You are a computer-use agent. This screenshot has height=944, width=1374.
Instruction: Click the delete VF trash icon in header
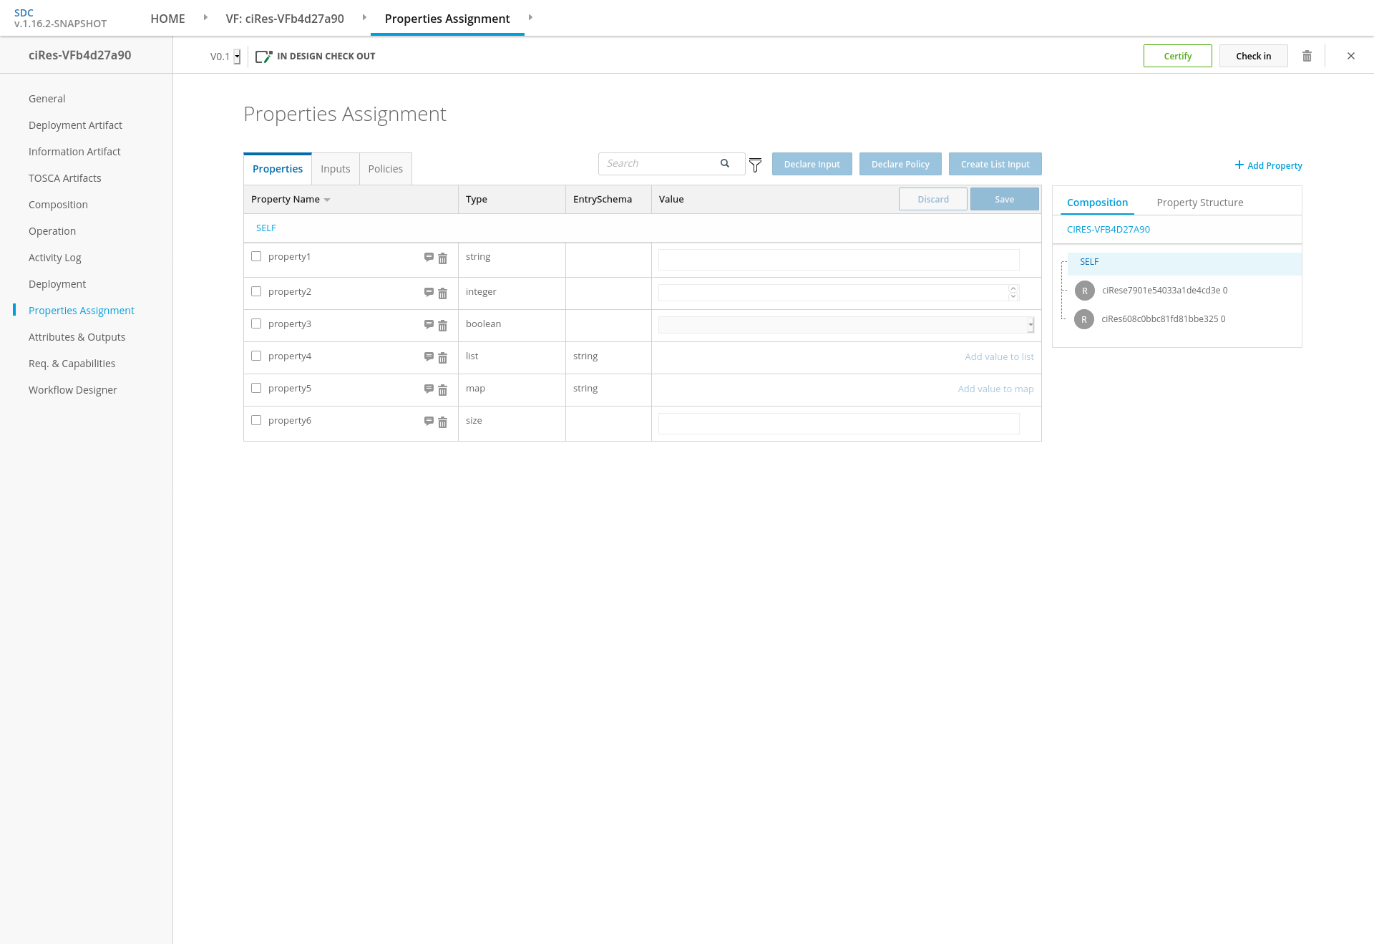pyautogui.click(x=1307, y=56)
